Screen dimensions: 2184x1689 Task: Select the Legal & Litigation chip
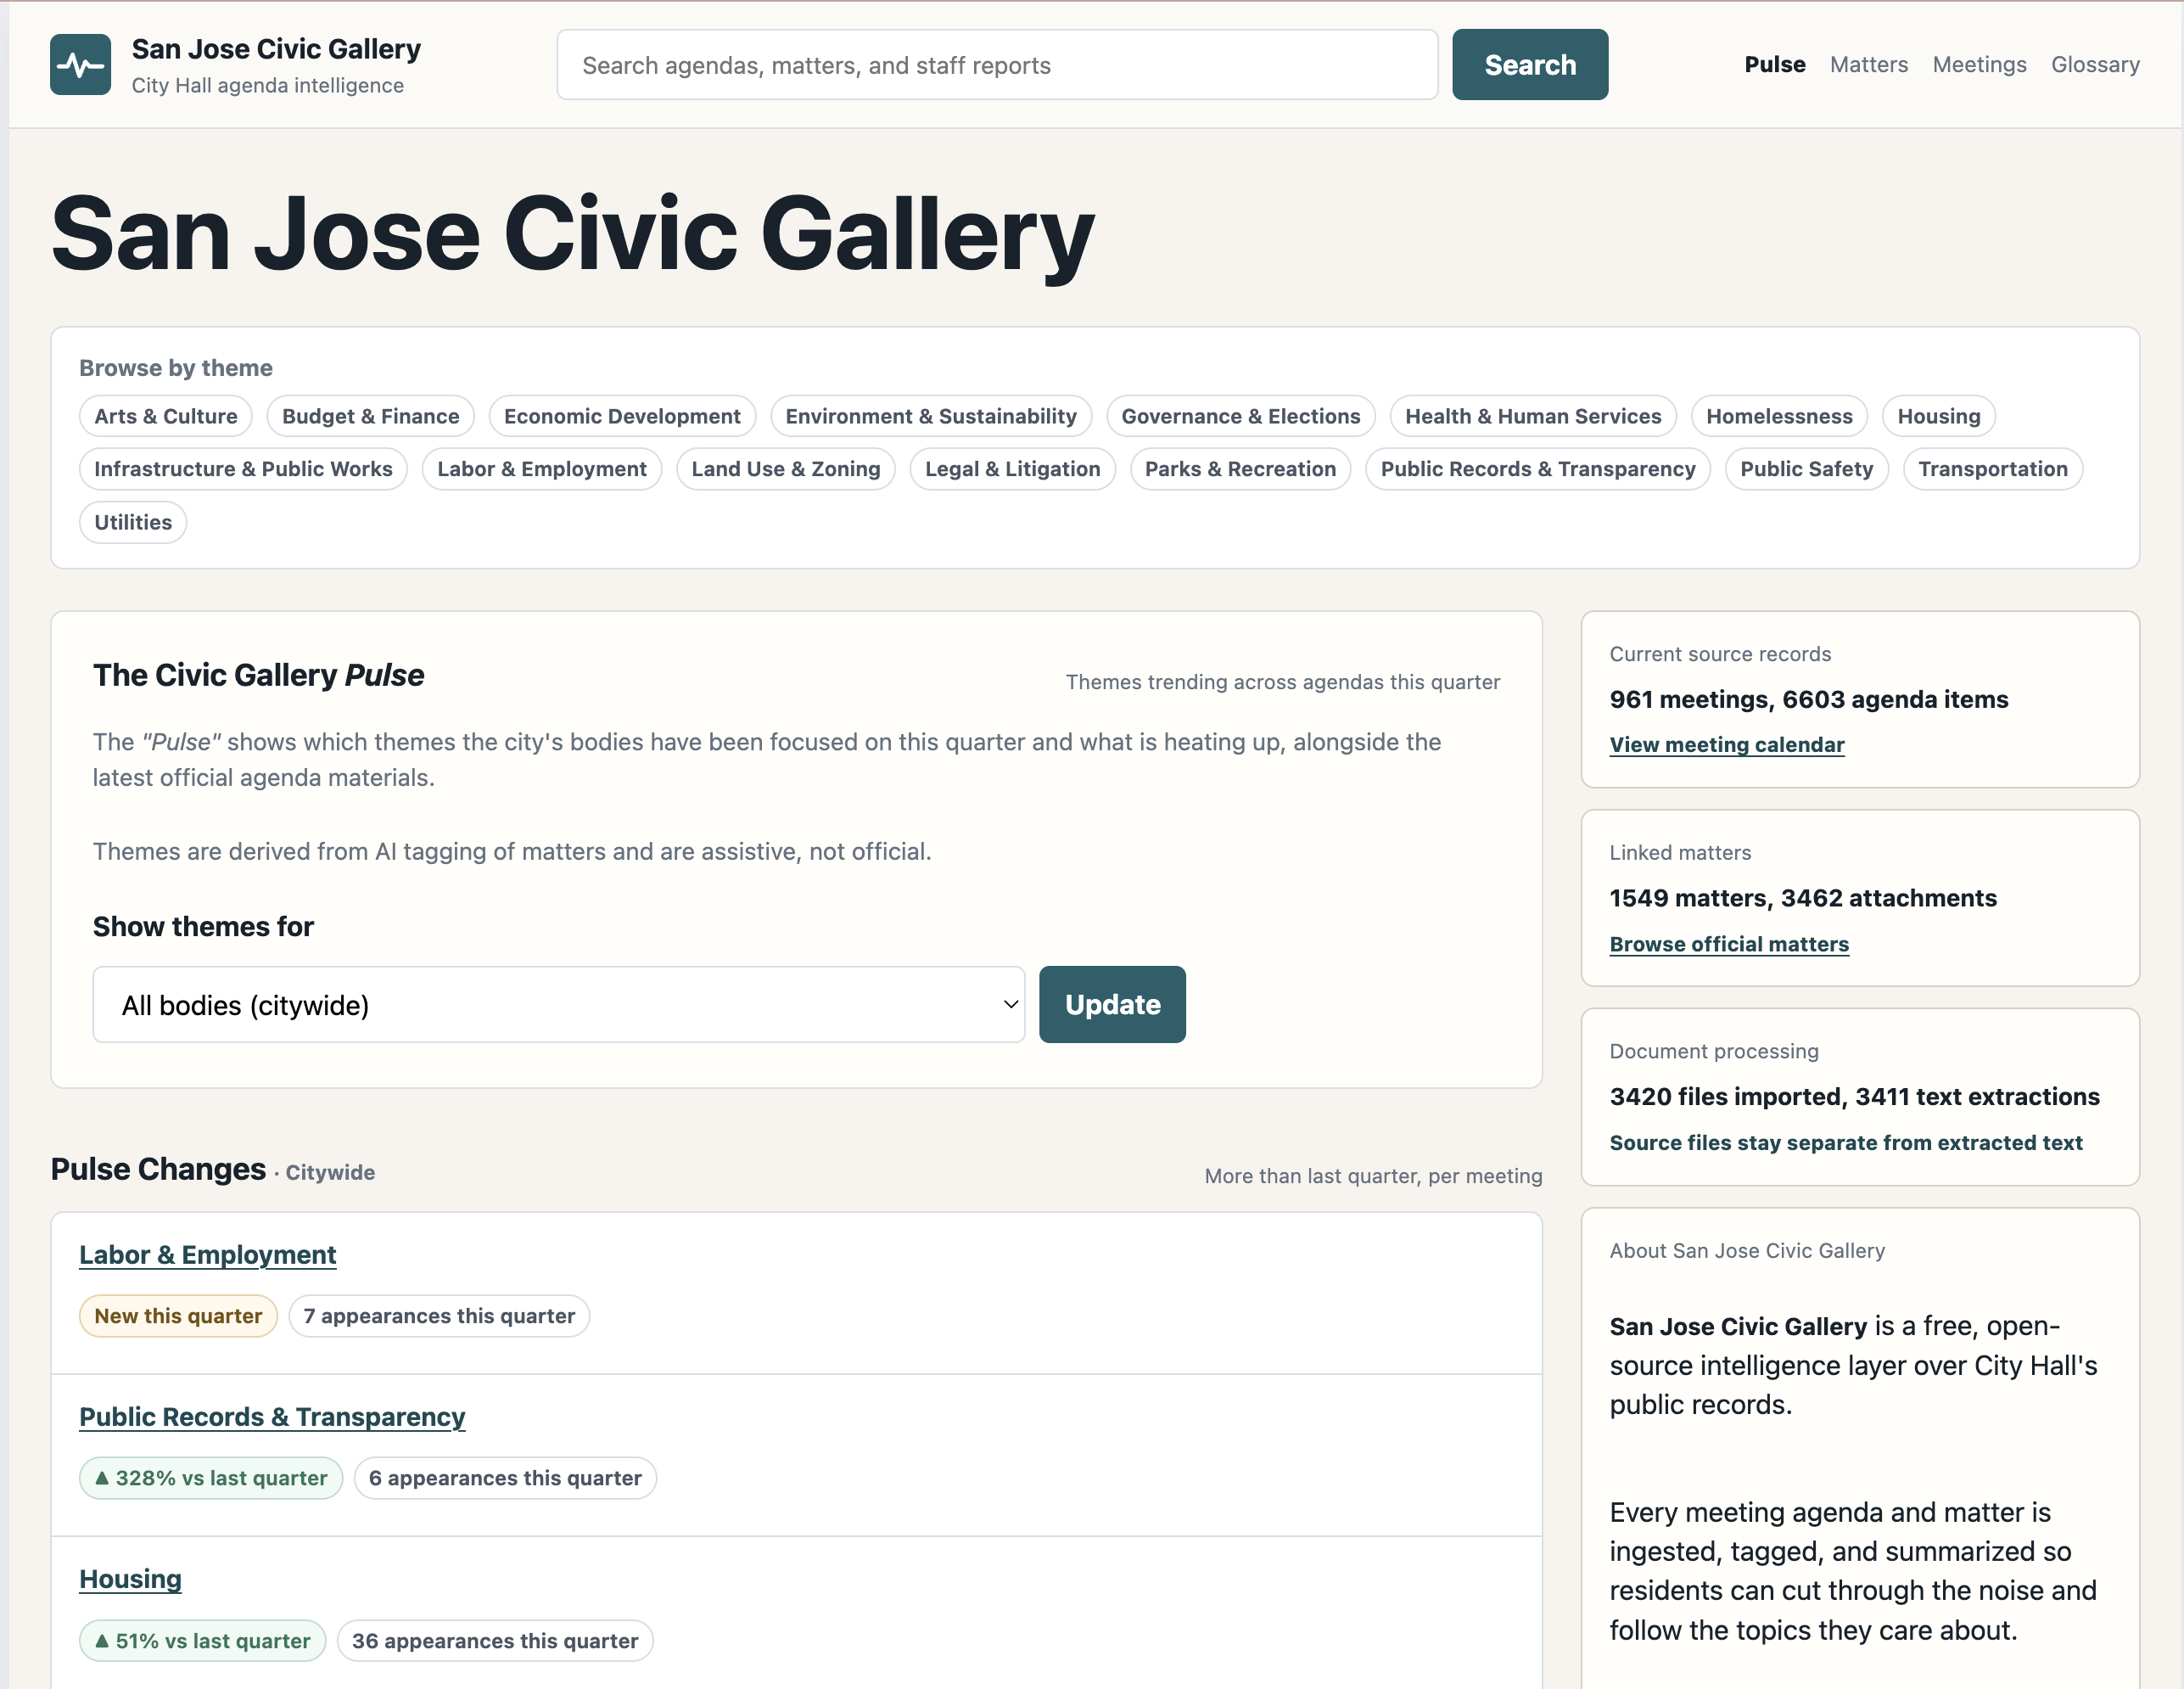pos(1013,469)
